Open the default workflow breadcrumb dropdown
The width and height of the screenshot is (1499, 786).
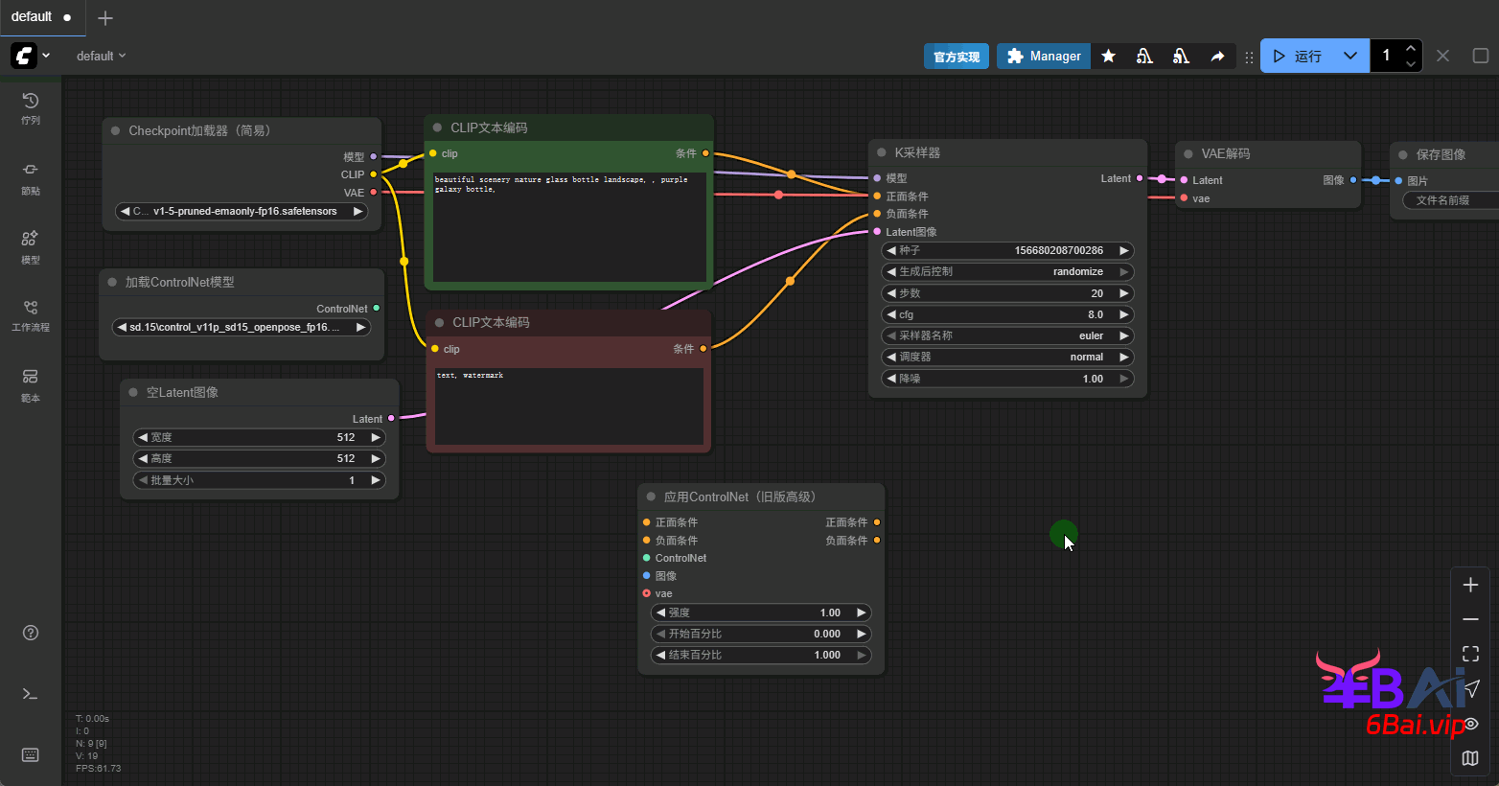[x=101, y=57]
